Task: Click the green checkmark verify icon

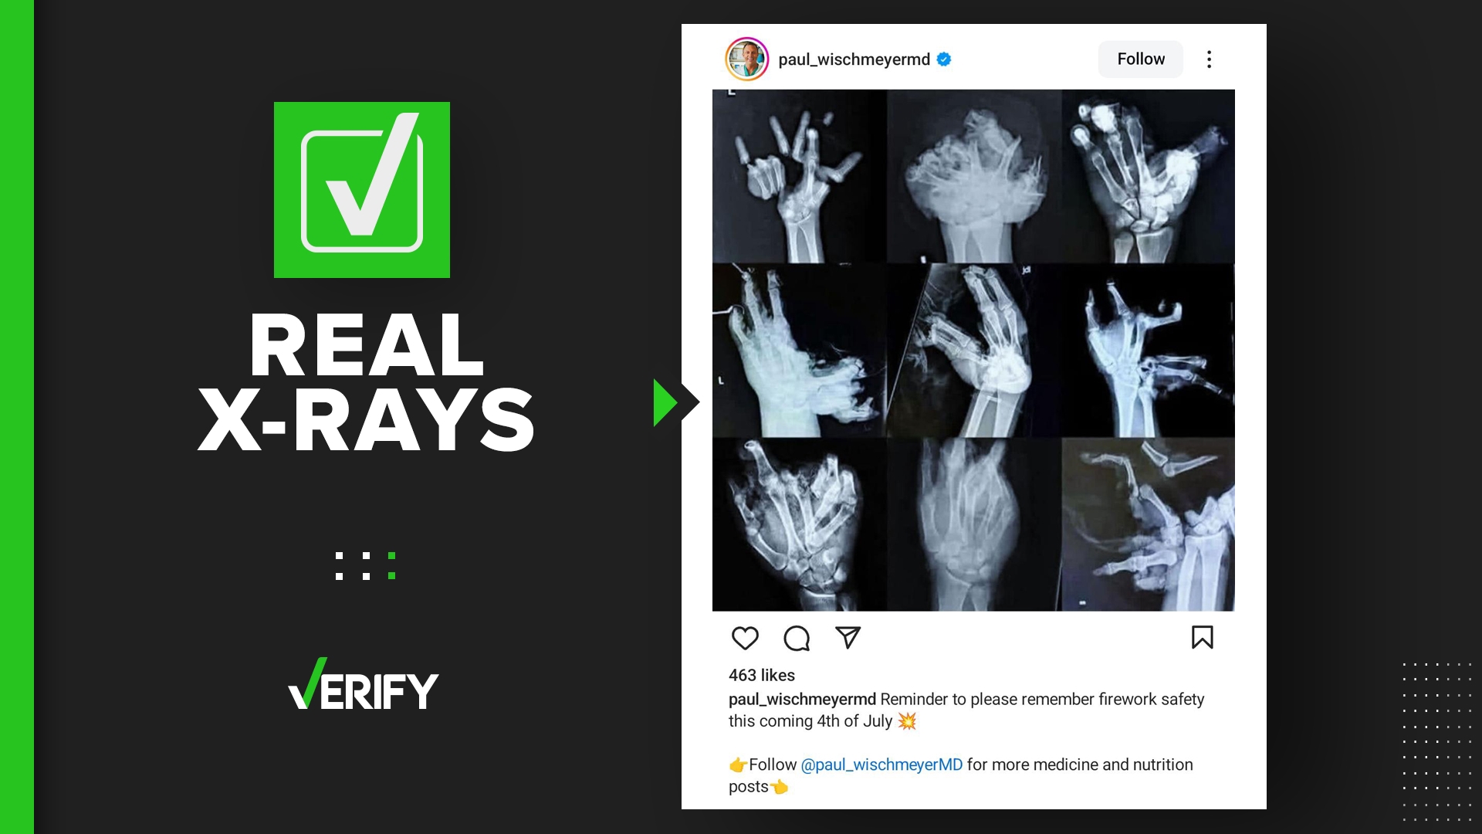Action: pos(362,189)
